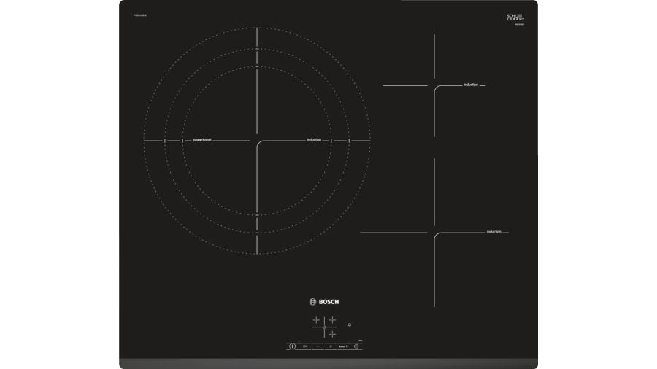Click the induction label inside large zone

314,140
